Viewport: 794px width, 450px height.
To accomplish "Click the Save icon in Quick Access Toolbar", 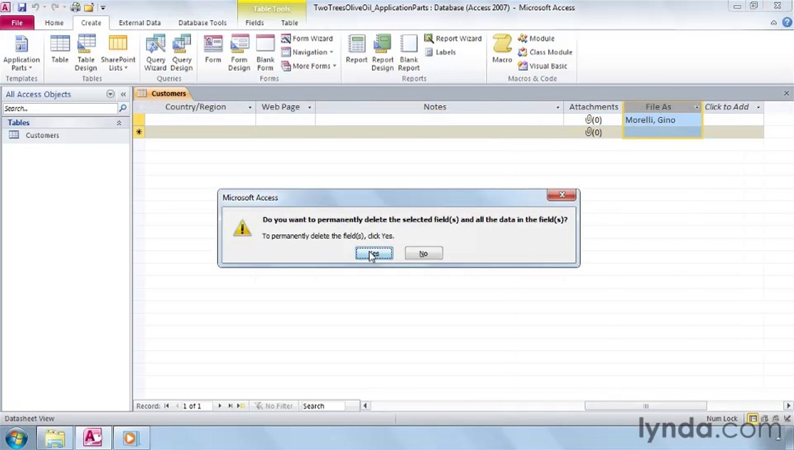I will [21, 7].
